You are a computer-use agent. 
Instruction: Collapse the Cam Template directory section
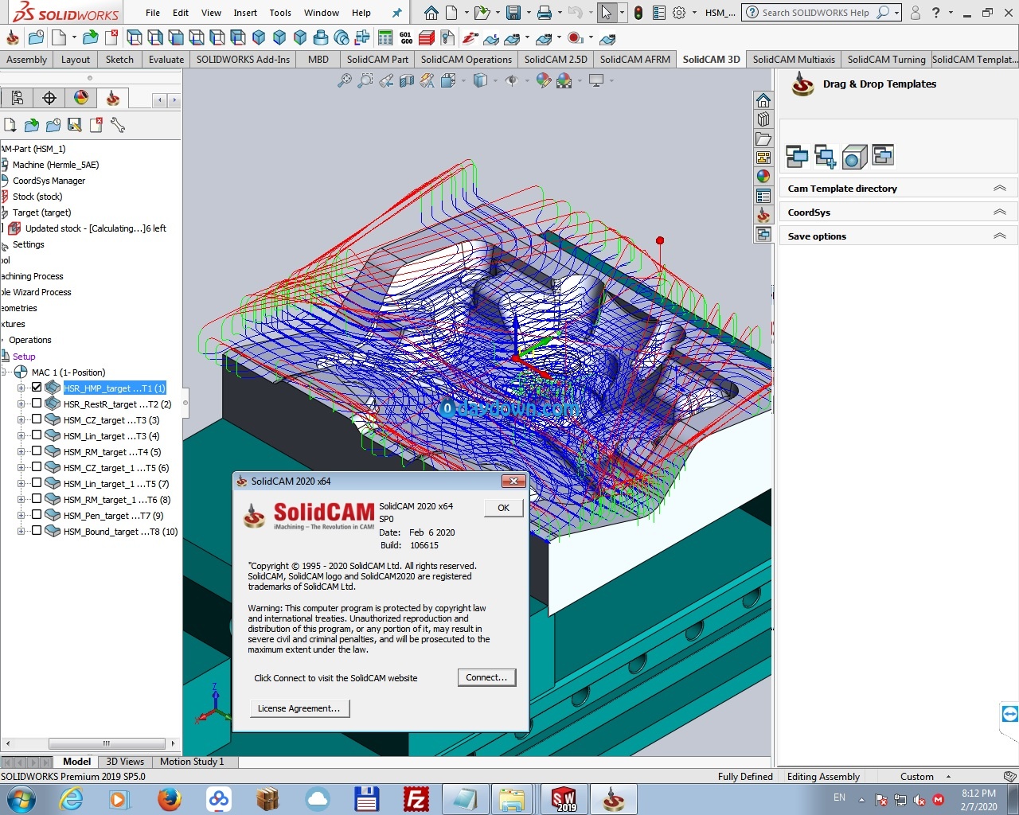[x=1000, y=189]
